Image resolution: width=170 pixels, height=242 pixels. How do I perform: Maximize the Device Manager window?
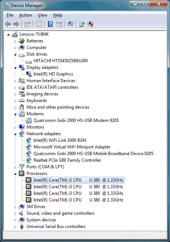pyautogui.click(x=145, y=4)
